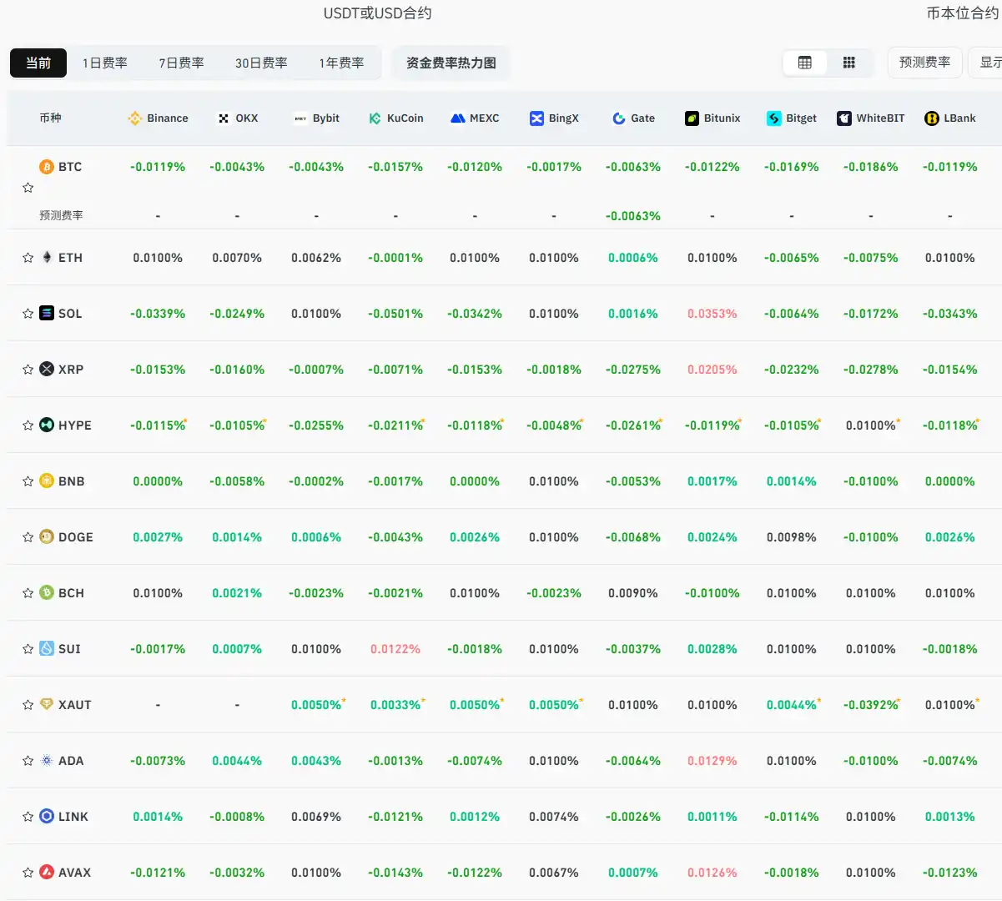Toggle the favorite star for ETH
The height and width of the screenshot is (901, 1002).
pos(28,258)
